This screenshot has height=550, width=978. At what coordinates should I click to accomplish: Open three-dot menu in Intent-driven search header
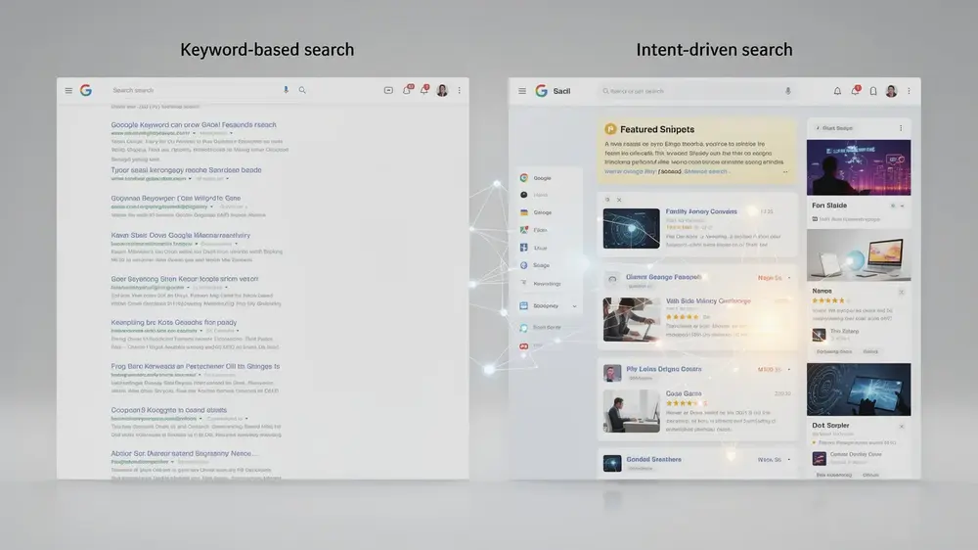(909, 91)
